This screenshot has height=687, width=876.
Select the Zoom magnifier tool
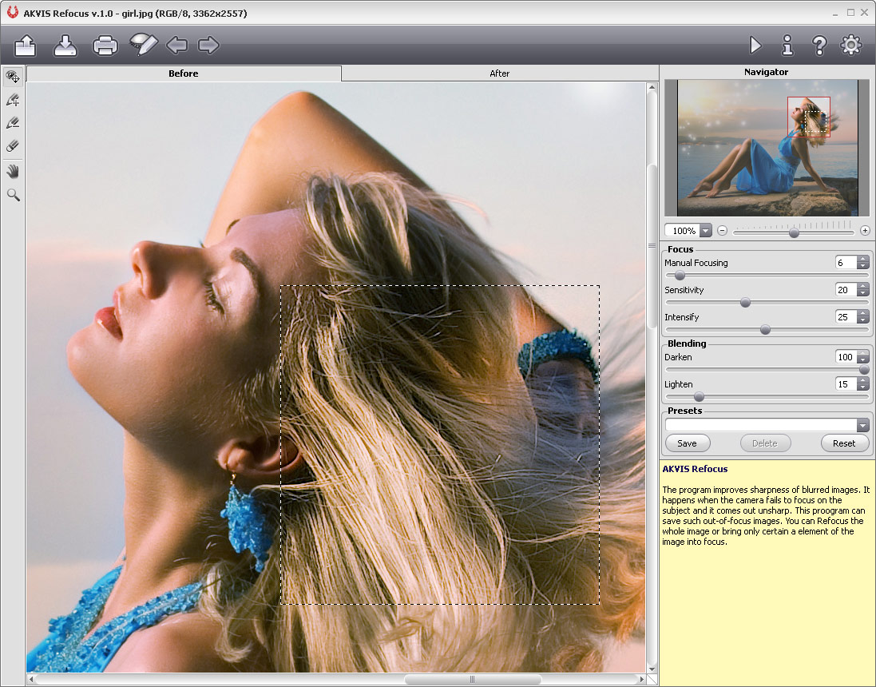[13, 195]
